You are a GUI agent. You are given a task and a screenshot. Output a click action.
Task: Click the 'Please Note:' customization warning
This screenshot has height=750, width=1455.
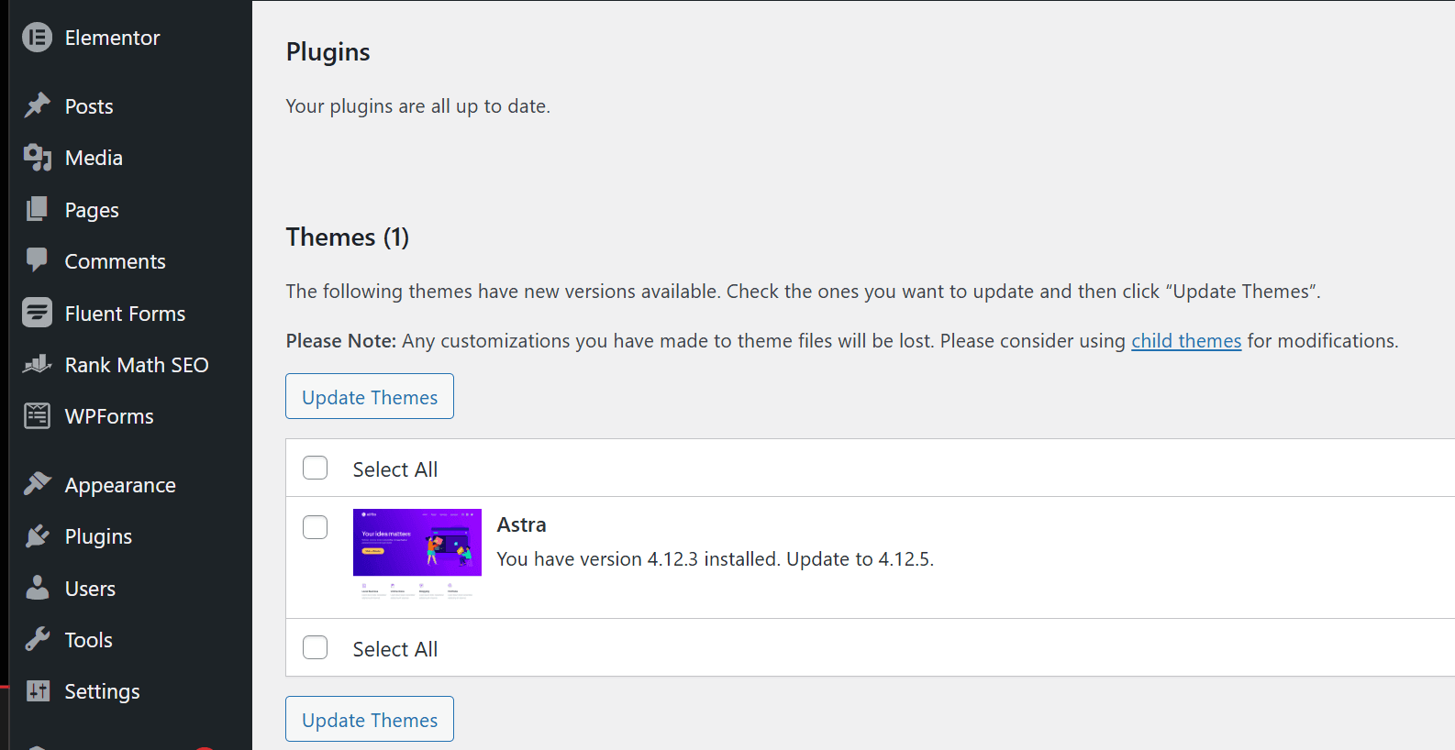(842, 341)
